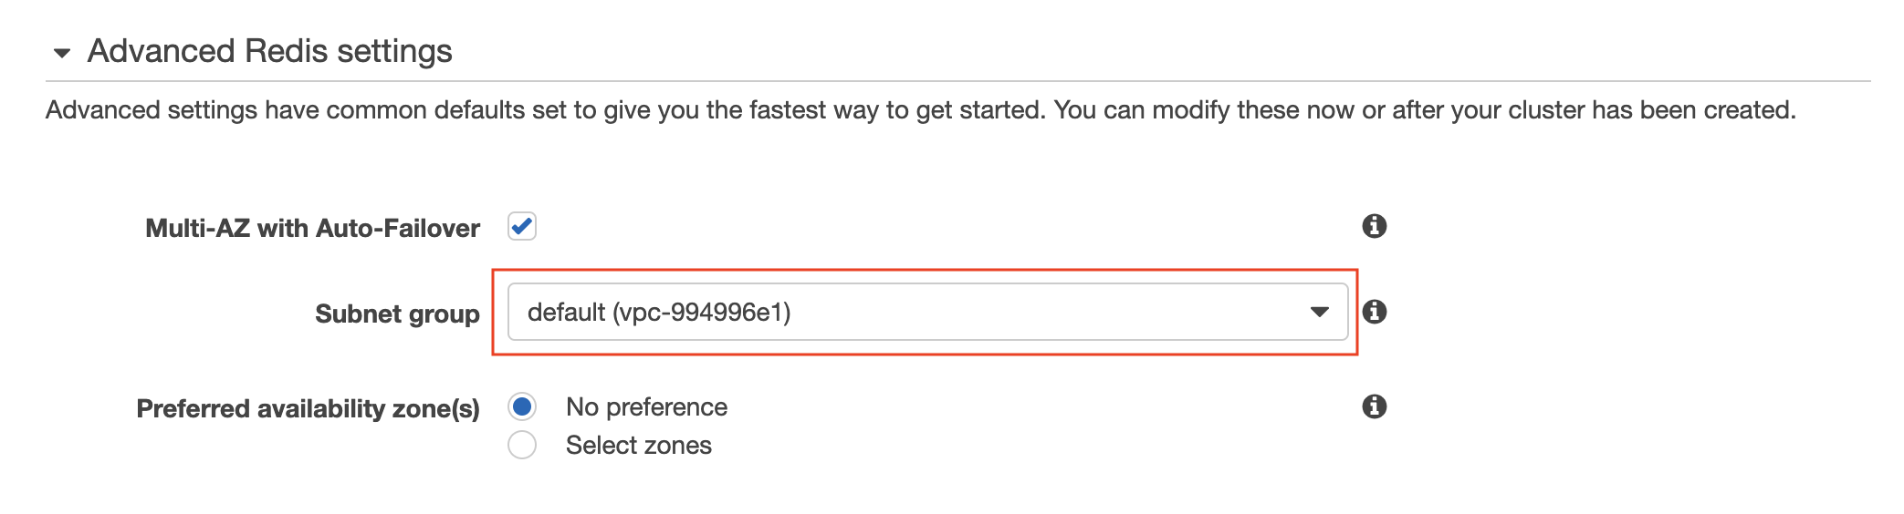
Task: Open info icon for Multi-AZ with Auto-Failover
Action: pyautogui.click(x=1375, y=226)
